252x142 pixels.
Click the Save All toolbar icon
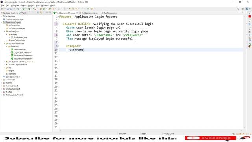(11, 9)
